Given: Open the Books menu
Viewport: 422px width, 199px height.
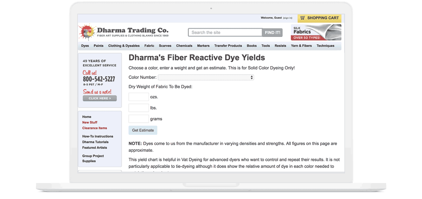Looking at the screenshot, I should pos(252,46).
